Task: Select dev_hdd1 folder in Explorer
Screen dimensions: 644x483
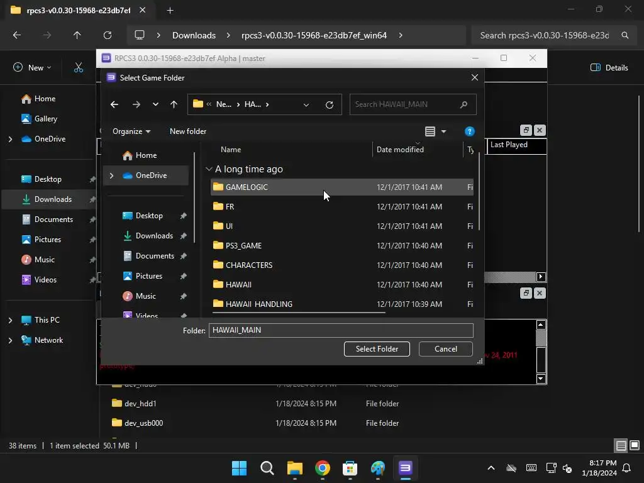Action: coord(140,404)
